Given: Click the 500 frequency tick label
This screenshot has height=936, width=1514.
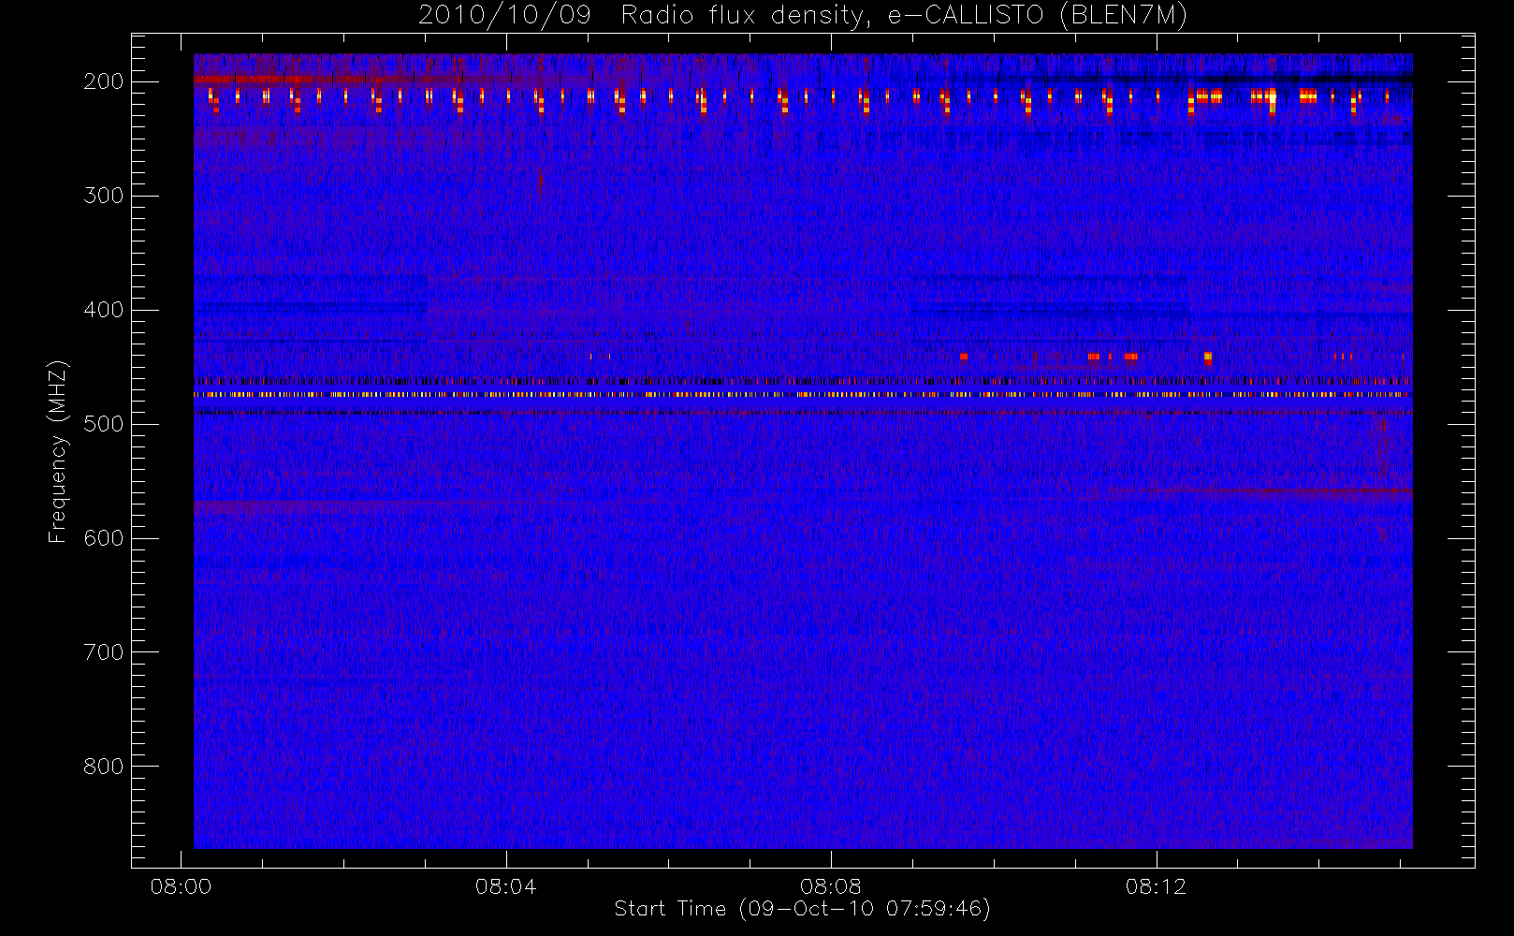Looking at the screenshot, I should pyautogui.click(x=104, y=424).
